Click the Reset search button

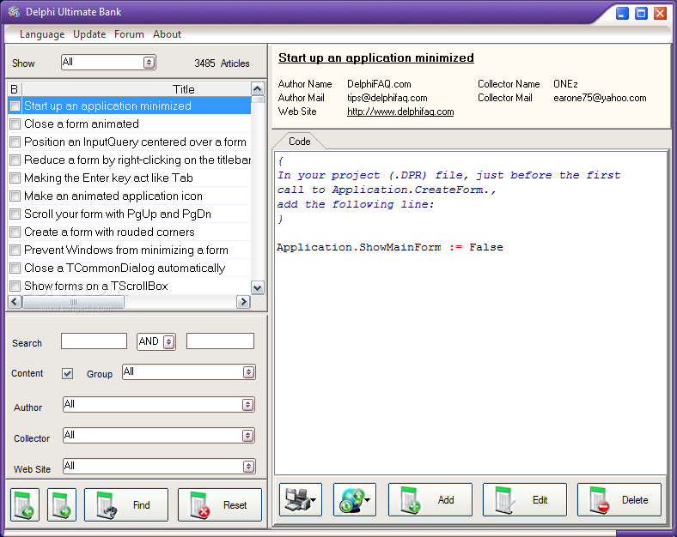[x=220, y=504]
